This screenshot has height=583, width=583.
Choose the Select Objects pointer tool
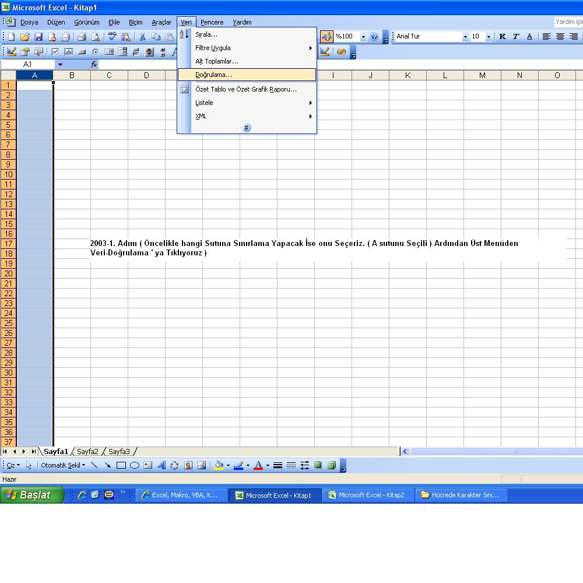point(29,465)
